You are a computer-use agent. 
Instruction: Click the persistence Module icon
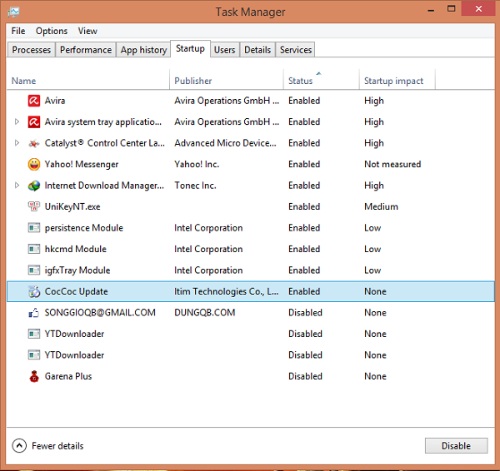tap(34, 228)
